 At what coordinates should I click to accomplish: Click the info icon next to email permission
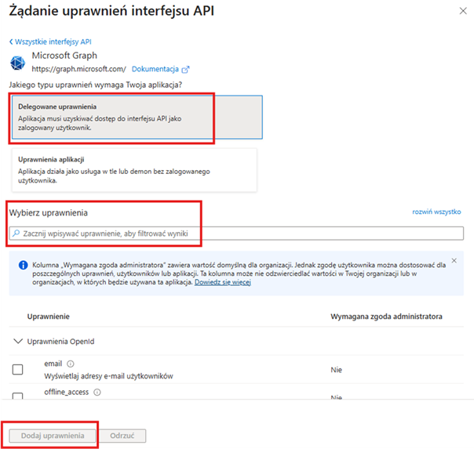click(71, 364)
